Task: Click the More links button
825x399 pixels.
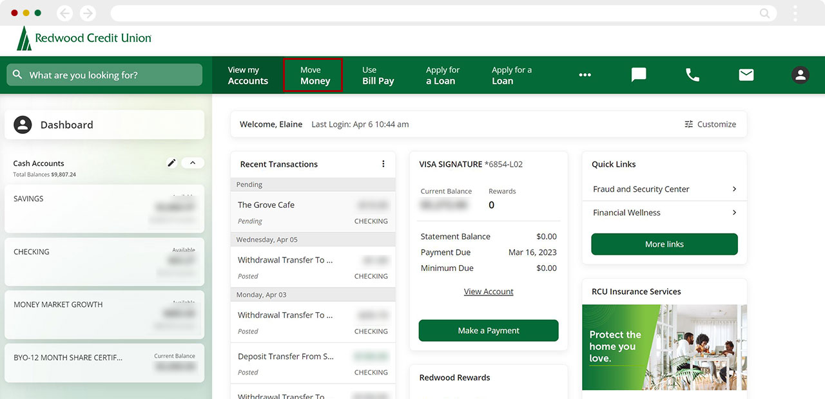Action: [665, 244]
